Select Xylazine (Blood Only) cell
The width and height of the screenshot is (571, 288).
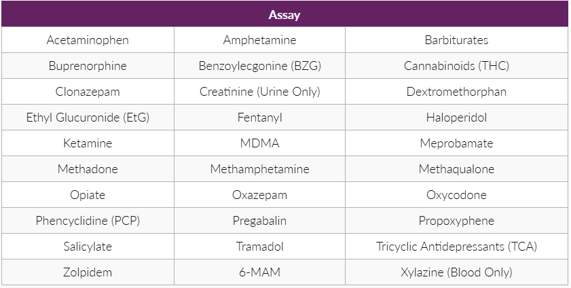pyautogui.click(x=456, y=272)
